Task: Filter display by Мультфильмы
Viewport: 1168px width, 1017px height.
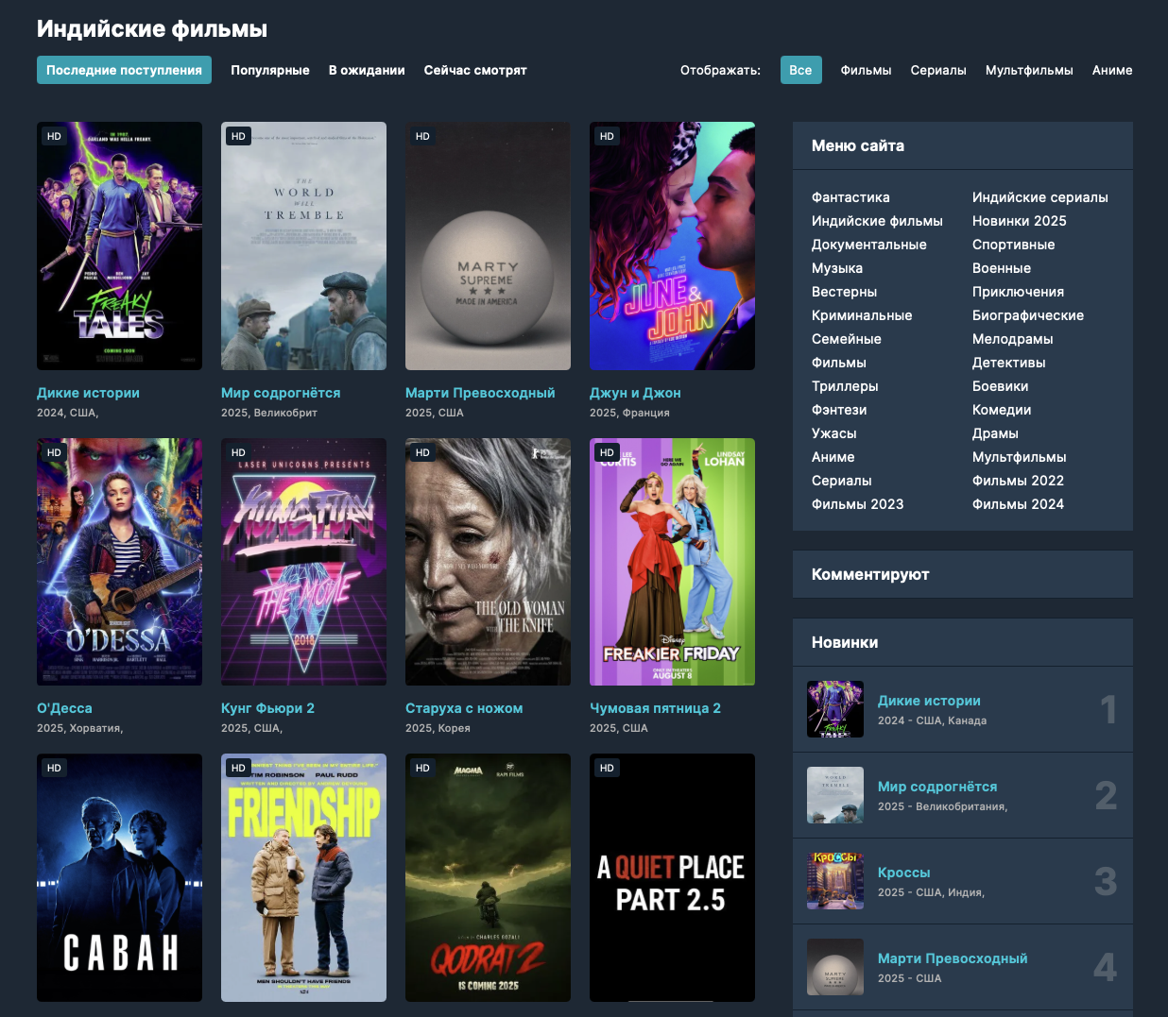Action: click(x=1029, y=70)
